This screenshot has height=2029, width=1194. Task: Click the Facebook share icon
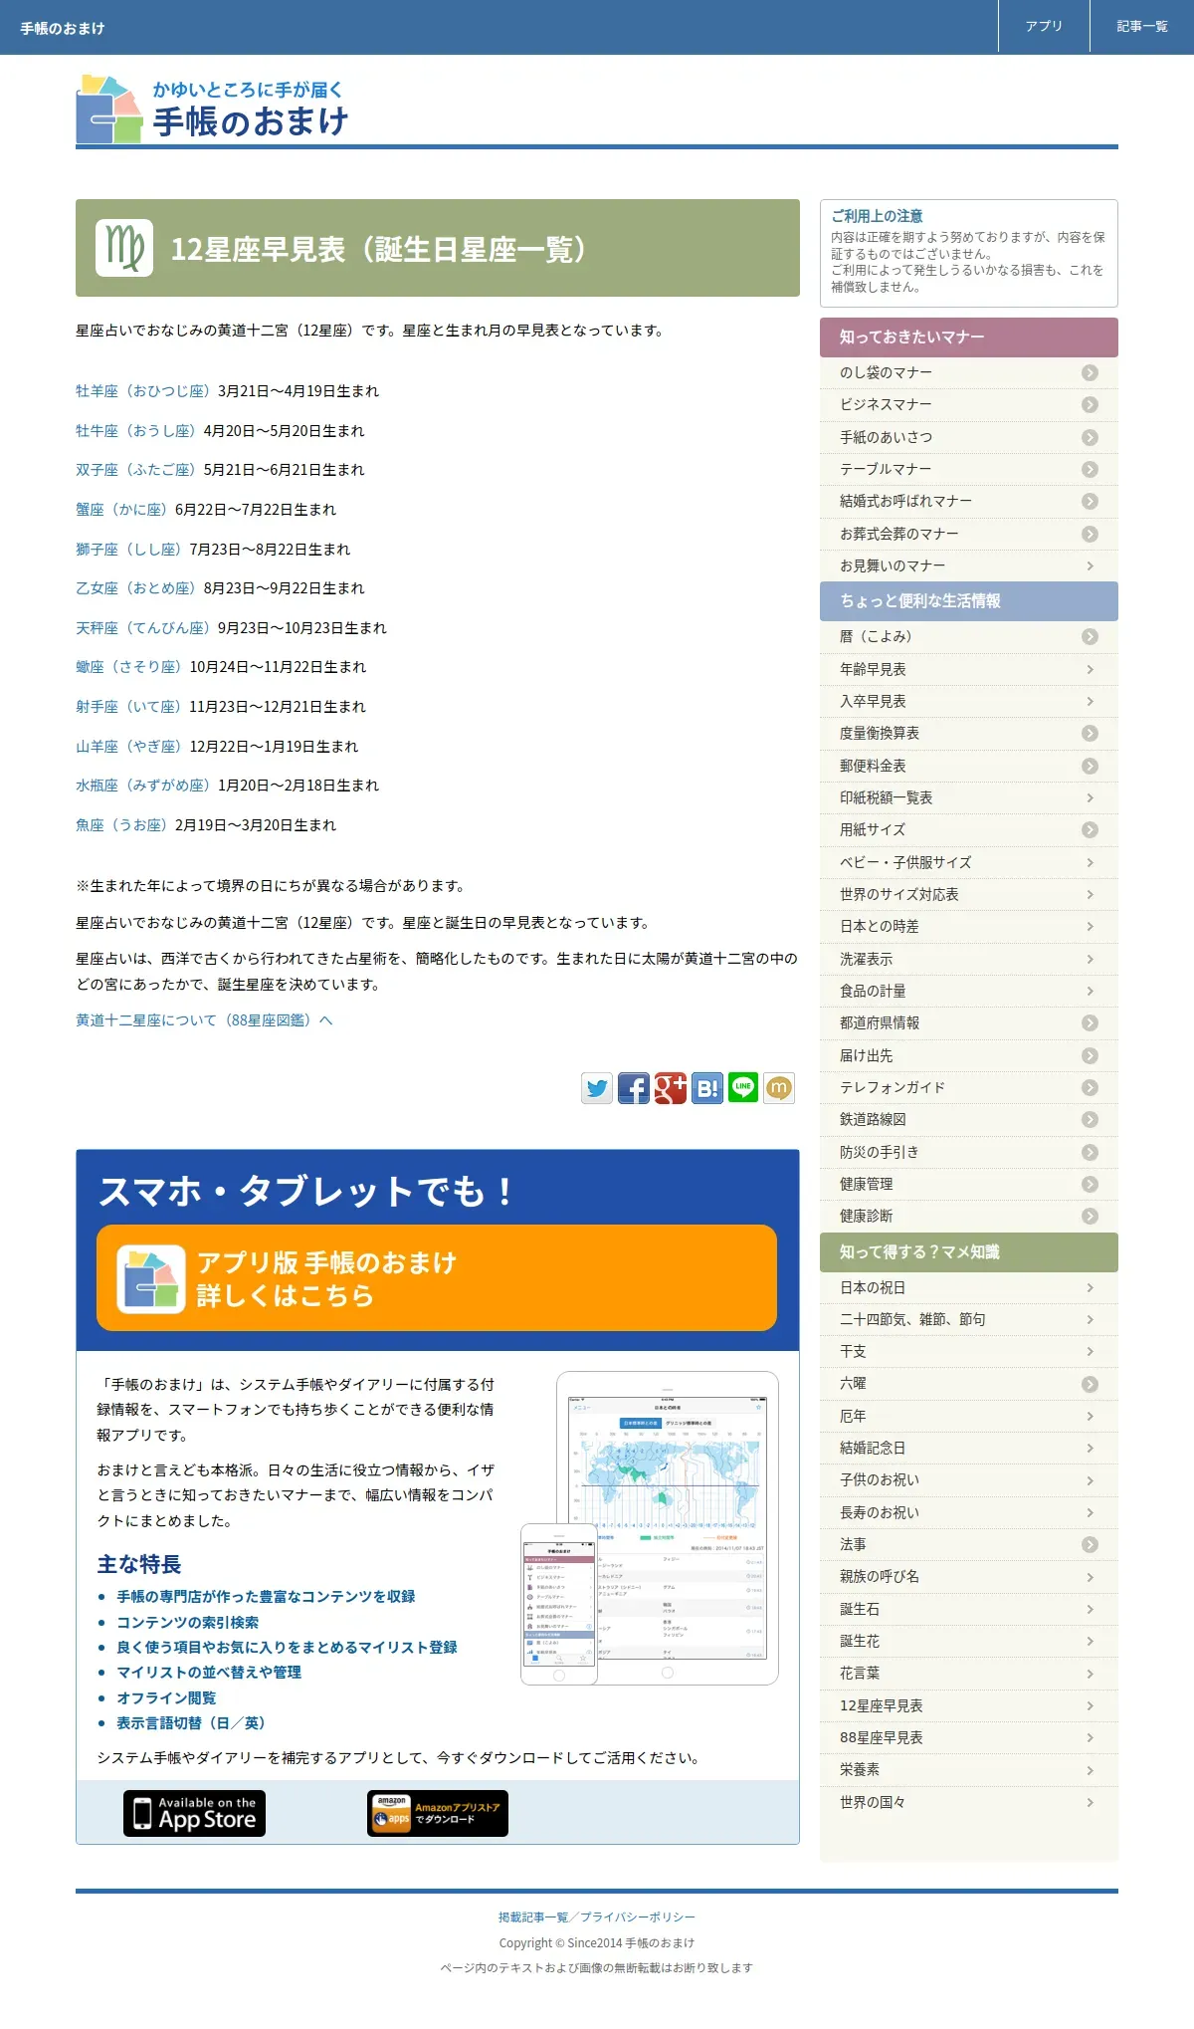coord(634,1088)
